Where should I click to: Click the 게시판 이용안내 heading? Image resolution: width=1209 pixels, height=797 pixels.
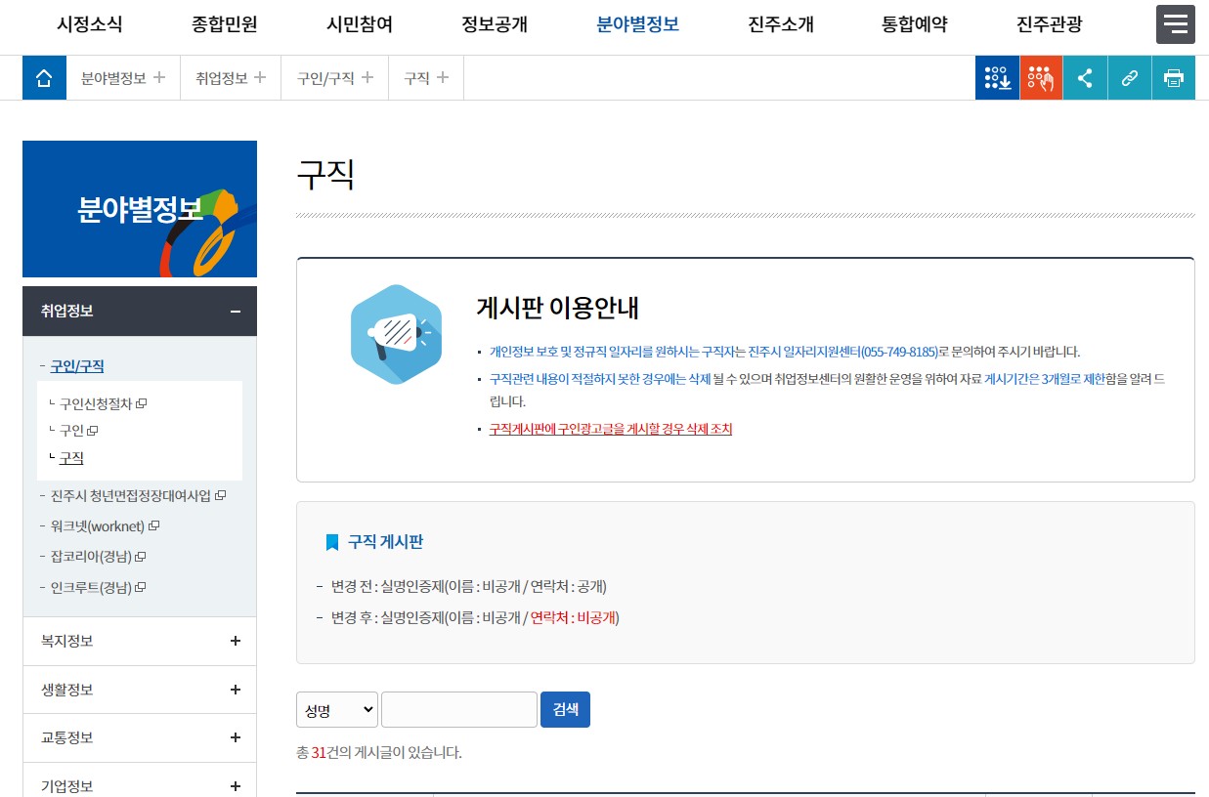(557, 309)
